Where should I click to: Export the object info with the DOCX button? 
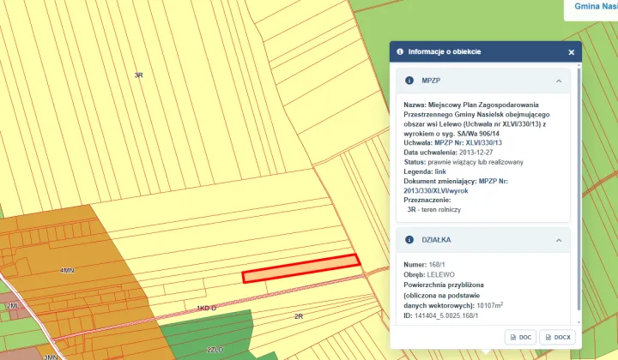[557, 337]
